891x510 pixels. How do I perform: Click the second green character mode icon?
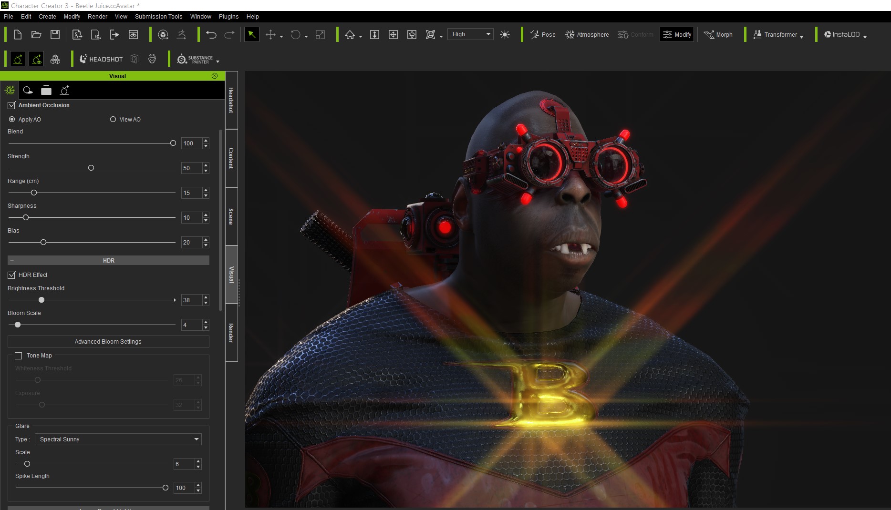[x=36, y=59]
